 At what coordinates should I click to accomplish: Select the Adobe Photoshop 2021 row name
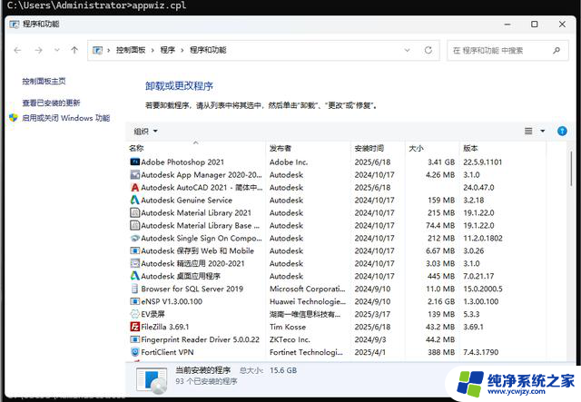coord(182,162)
